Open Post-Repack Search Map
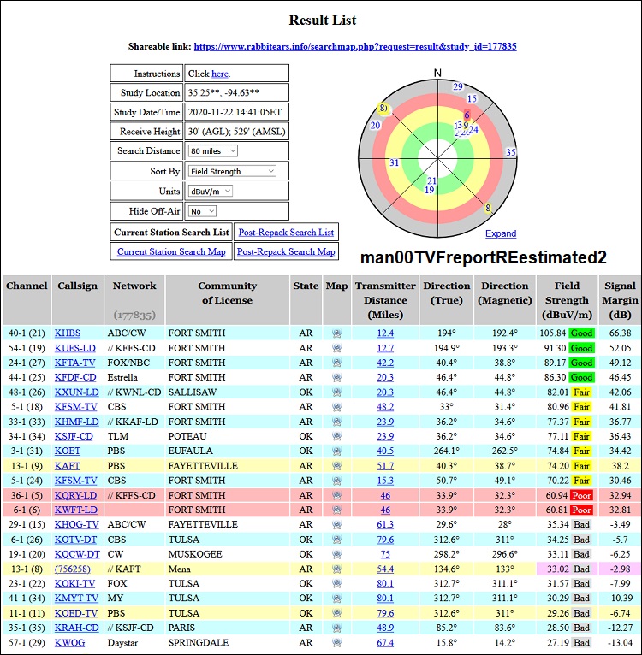The width and height of the screenshot is (642, 655). coord(285,251)
